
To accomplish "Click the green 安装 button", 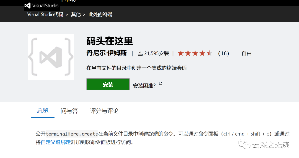I will coord(108,84).
